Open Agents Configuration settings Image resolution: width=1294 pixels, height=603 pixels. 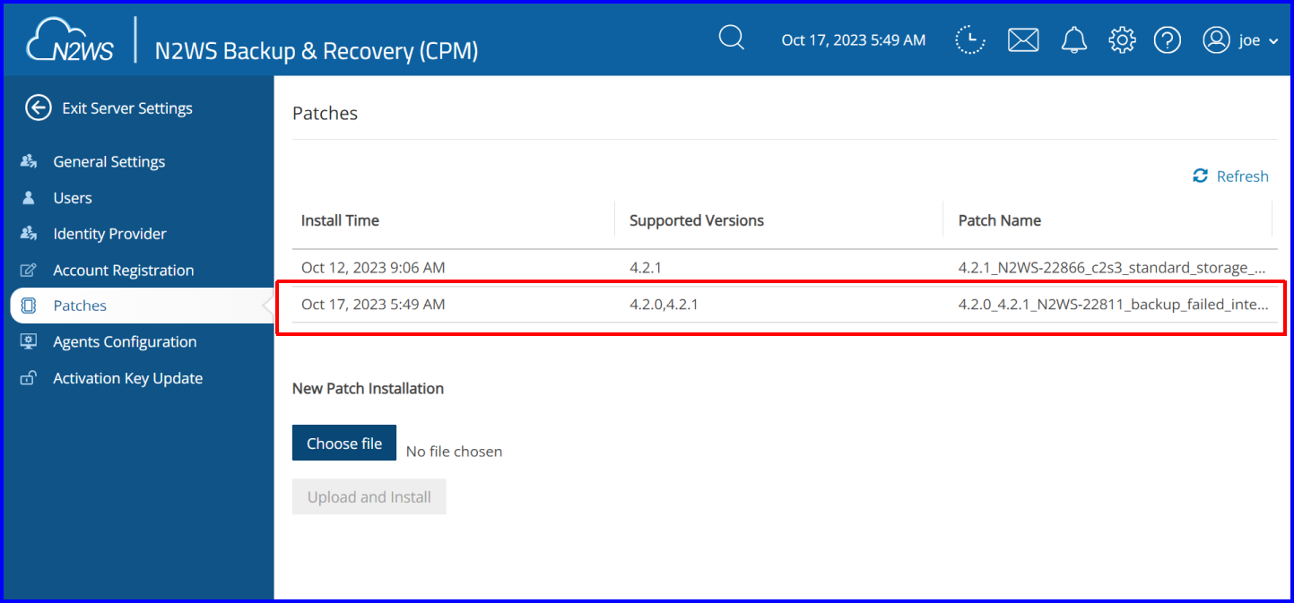coord(125,341)
